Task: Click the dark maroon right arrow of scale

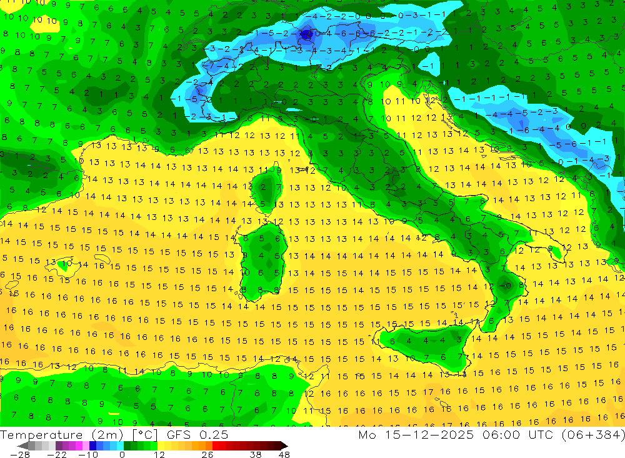Action: [283, 446]
